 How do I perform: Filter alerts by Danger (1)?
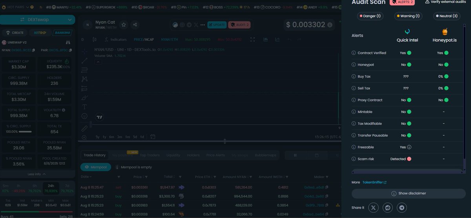(x=370, y=16)
